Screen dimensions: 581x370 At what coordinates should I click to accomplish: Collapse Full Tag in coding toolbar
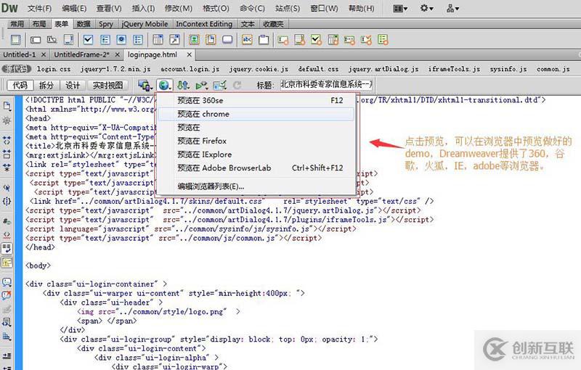click(7, 140)
